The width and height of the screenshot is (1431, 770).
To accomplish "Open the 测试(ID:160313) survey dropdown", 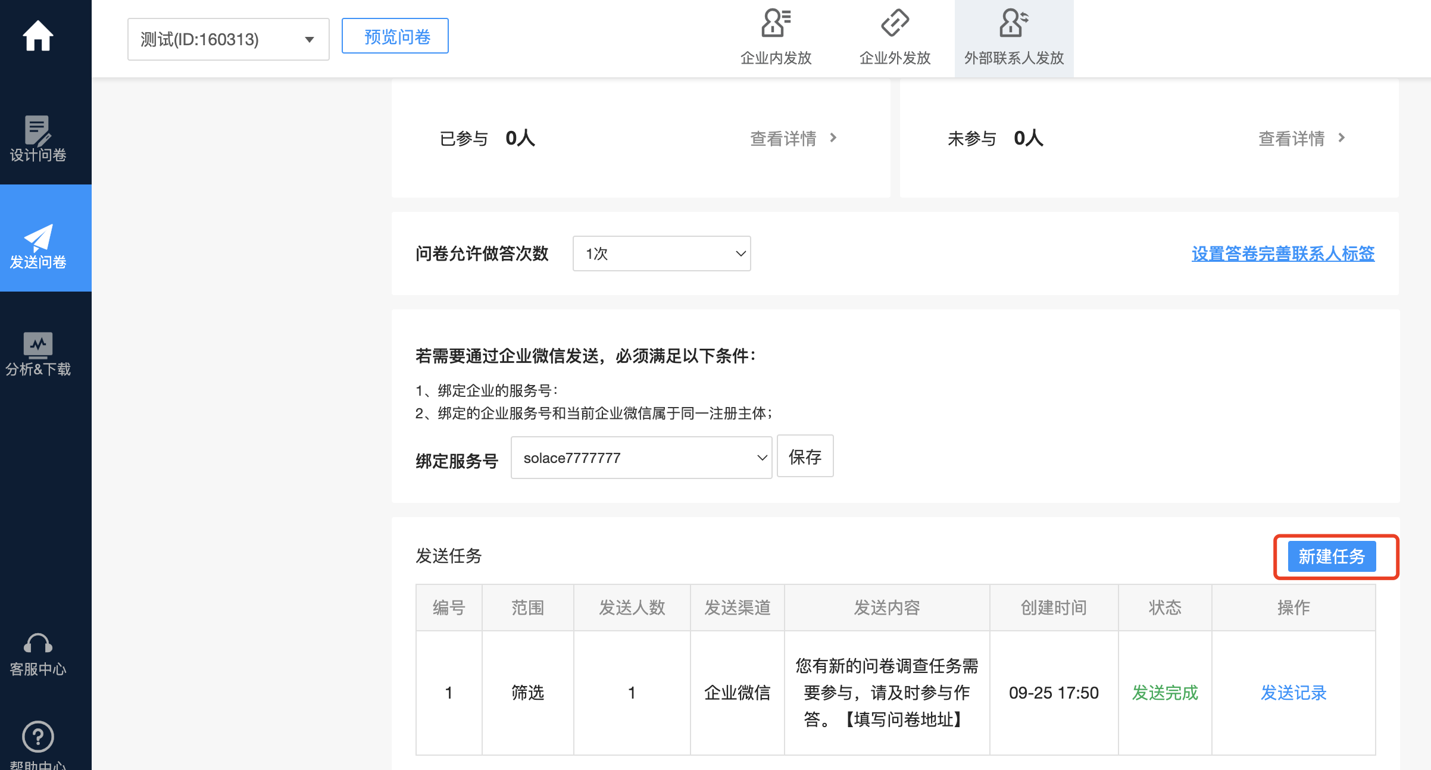I will point(229,39).
